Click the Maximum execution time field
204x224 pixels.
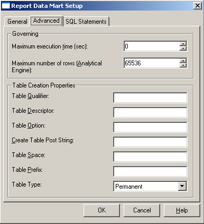pyautogui.click(x=152, y=46)
